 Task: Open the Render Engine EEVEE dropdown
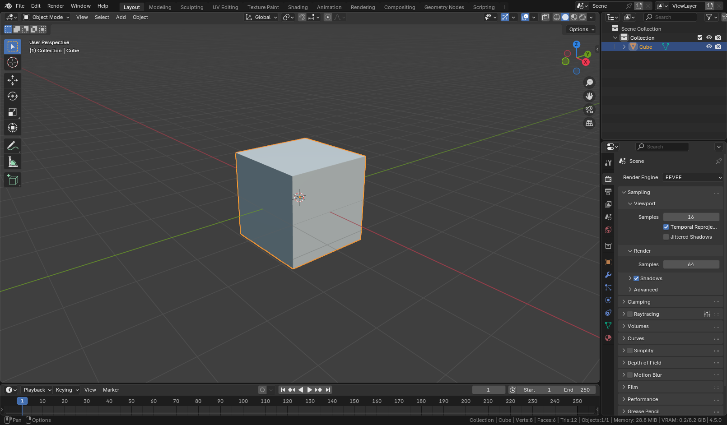coord(693,177)
